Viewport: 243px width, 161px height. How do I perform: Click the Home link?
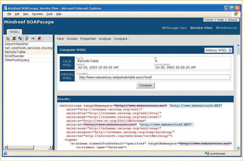[x=209, y=20]
